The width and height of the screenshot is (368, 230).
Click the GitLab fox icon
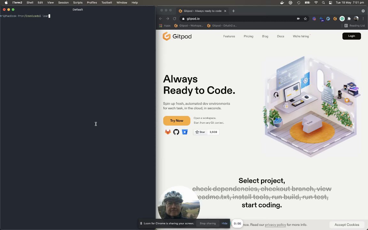pos(168,132)
